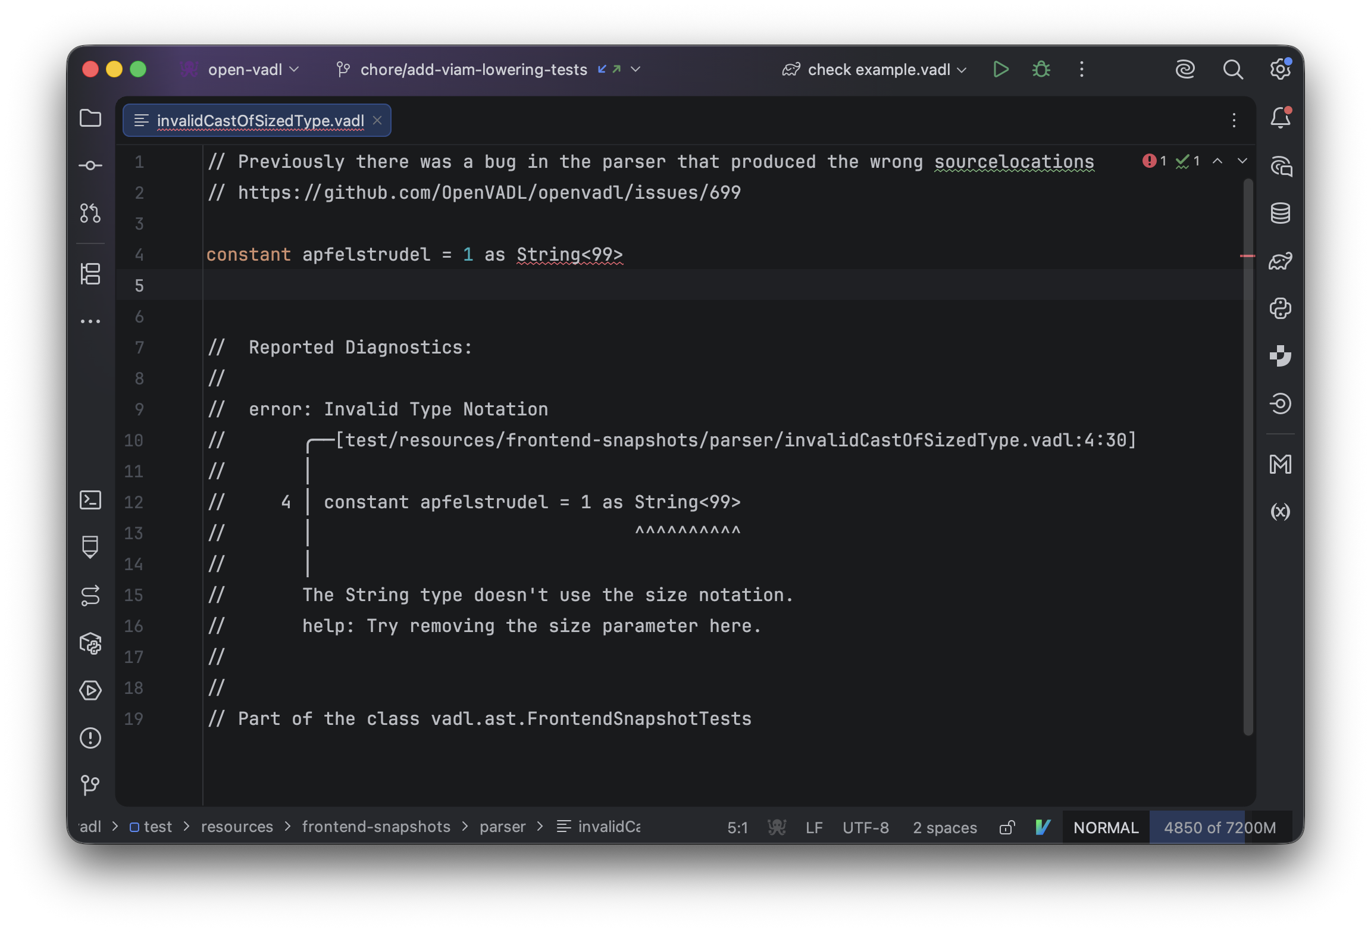This screenshot has width=1371, height=932.
Task: Click the 2 spaces indent setting
Action: point(945,827)
